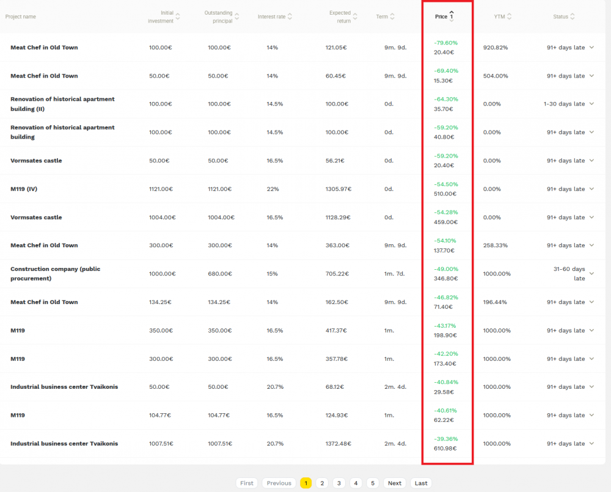Image resolution: width=611 pixels, height=492 pixels.
Task: Click the Next page button
Action: tap(395, 483)
